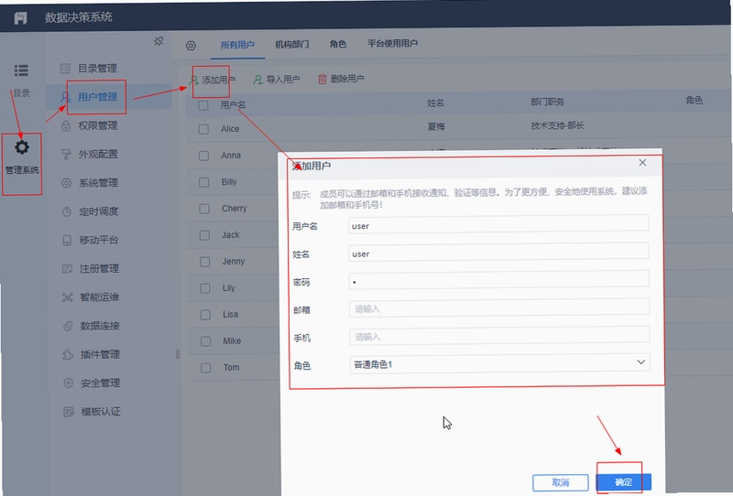Click 定时调度 clock icon
733x496 pixels.
point(66,211)
